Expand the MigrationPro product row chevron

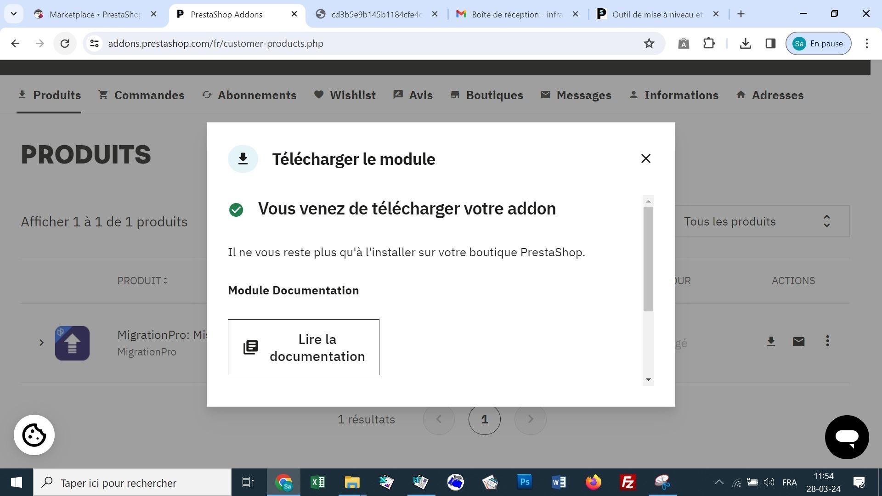(41, 343)
